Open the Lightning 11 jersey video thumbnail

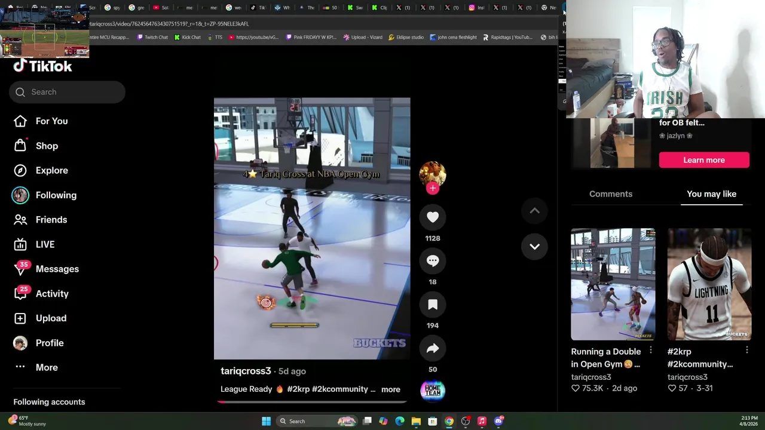point(709,284)
